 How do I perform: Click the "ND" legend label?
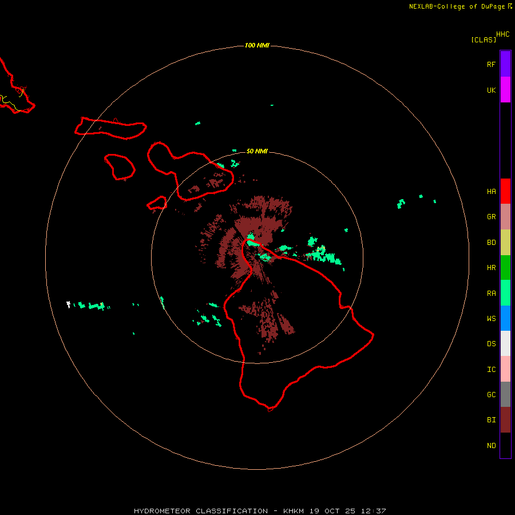click(x=491, y=446)
